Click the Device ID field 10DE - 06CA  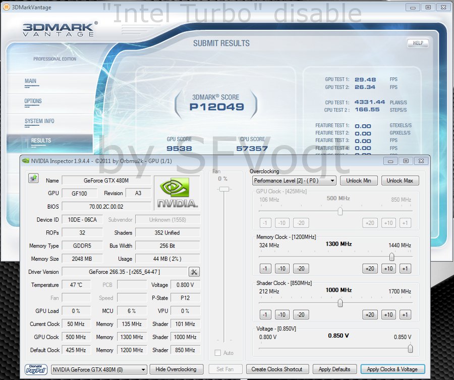(82, 220)
